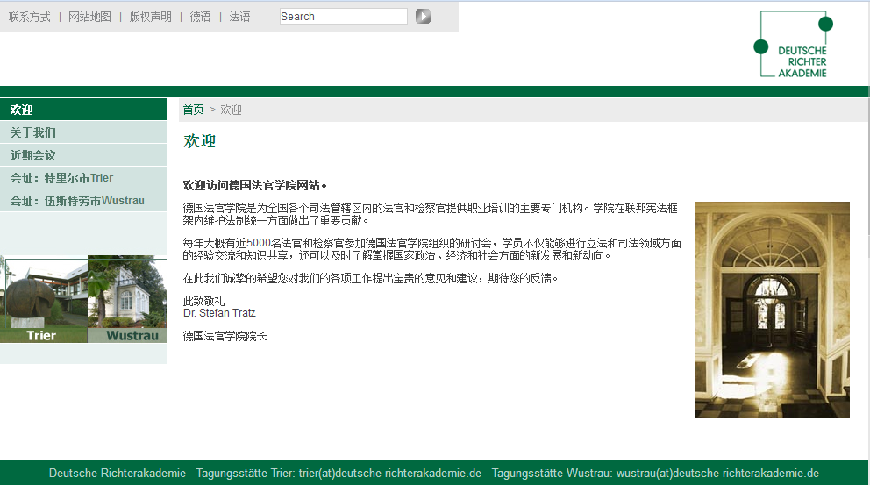Click the Trier building thumbnail

(43, 299)
